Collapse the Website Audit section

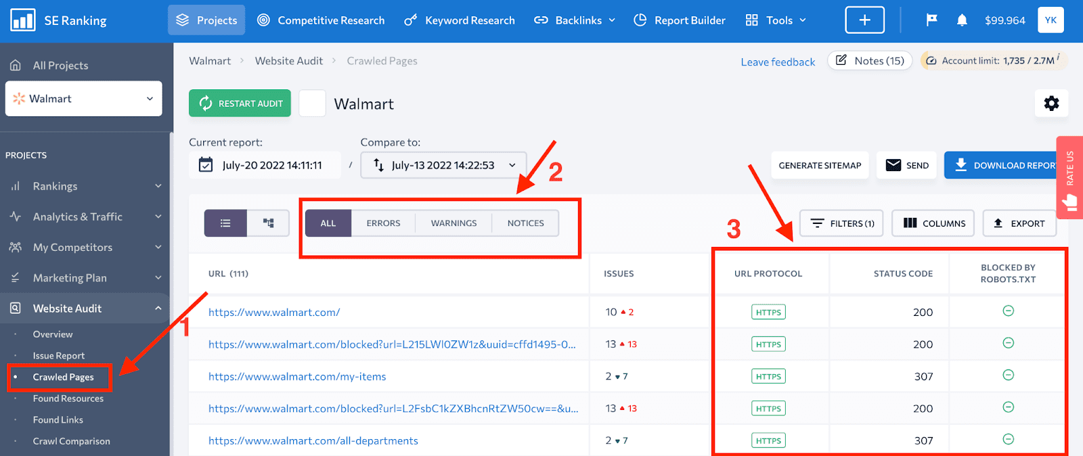[158, 309]
